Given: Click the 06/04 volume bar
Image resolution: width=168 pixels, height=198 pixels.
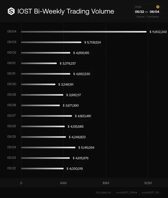Looking at the screenshot, I should [84, 32].
